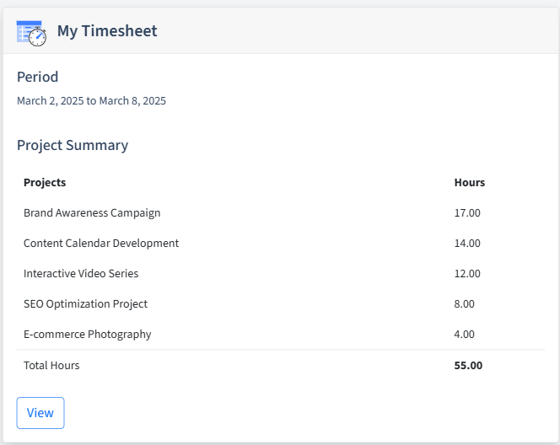The image size is (560, 445).
Task: Click the timesheet stopwatch icon
Action: point(31,34)
